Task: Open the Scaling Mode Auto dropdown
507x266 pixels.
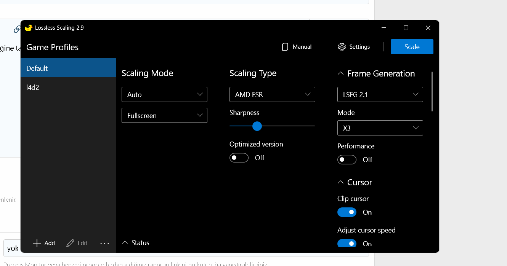Action: (164, 94)
